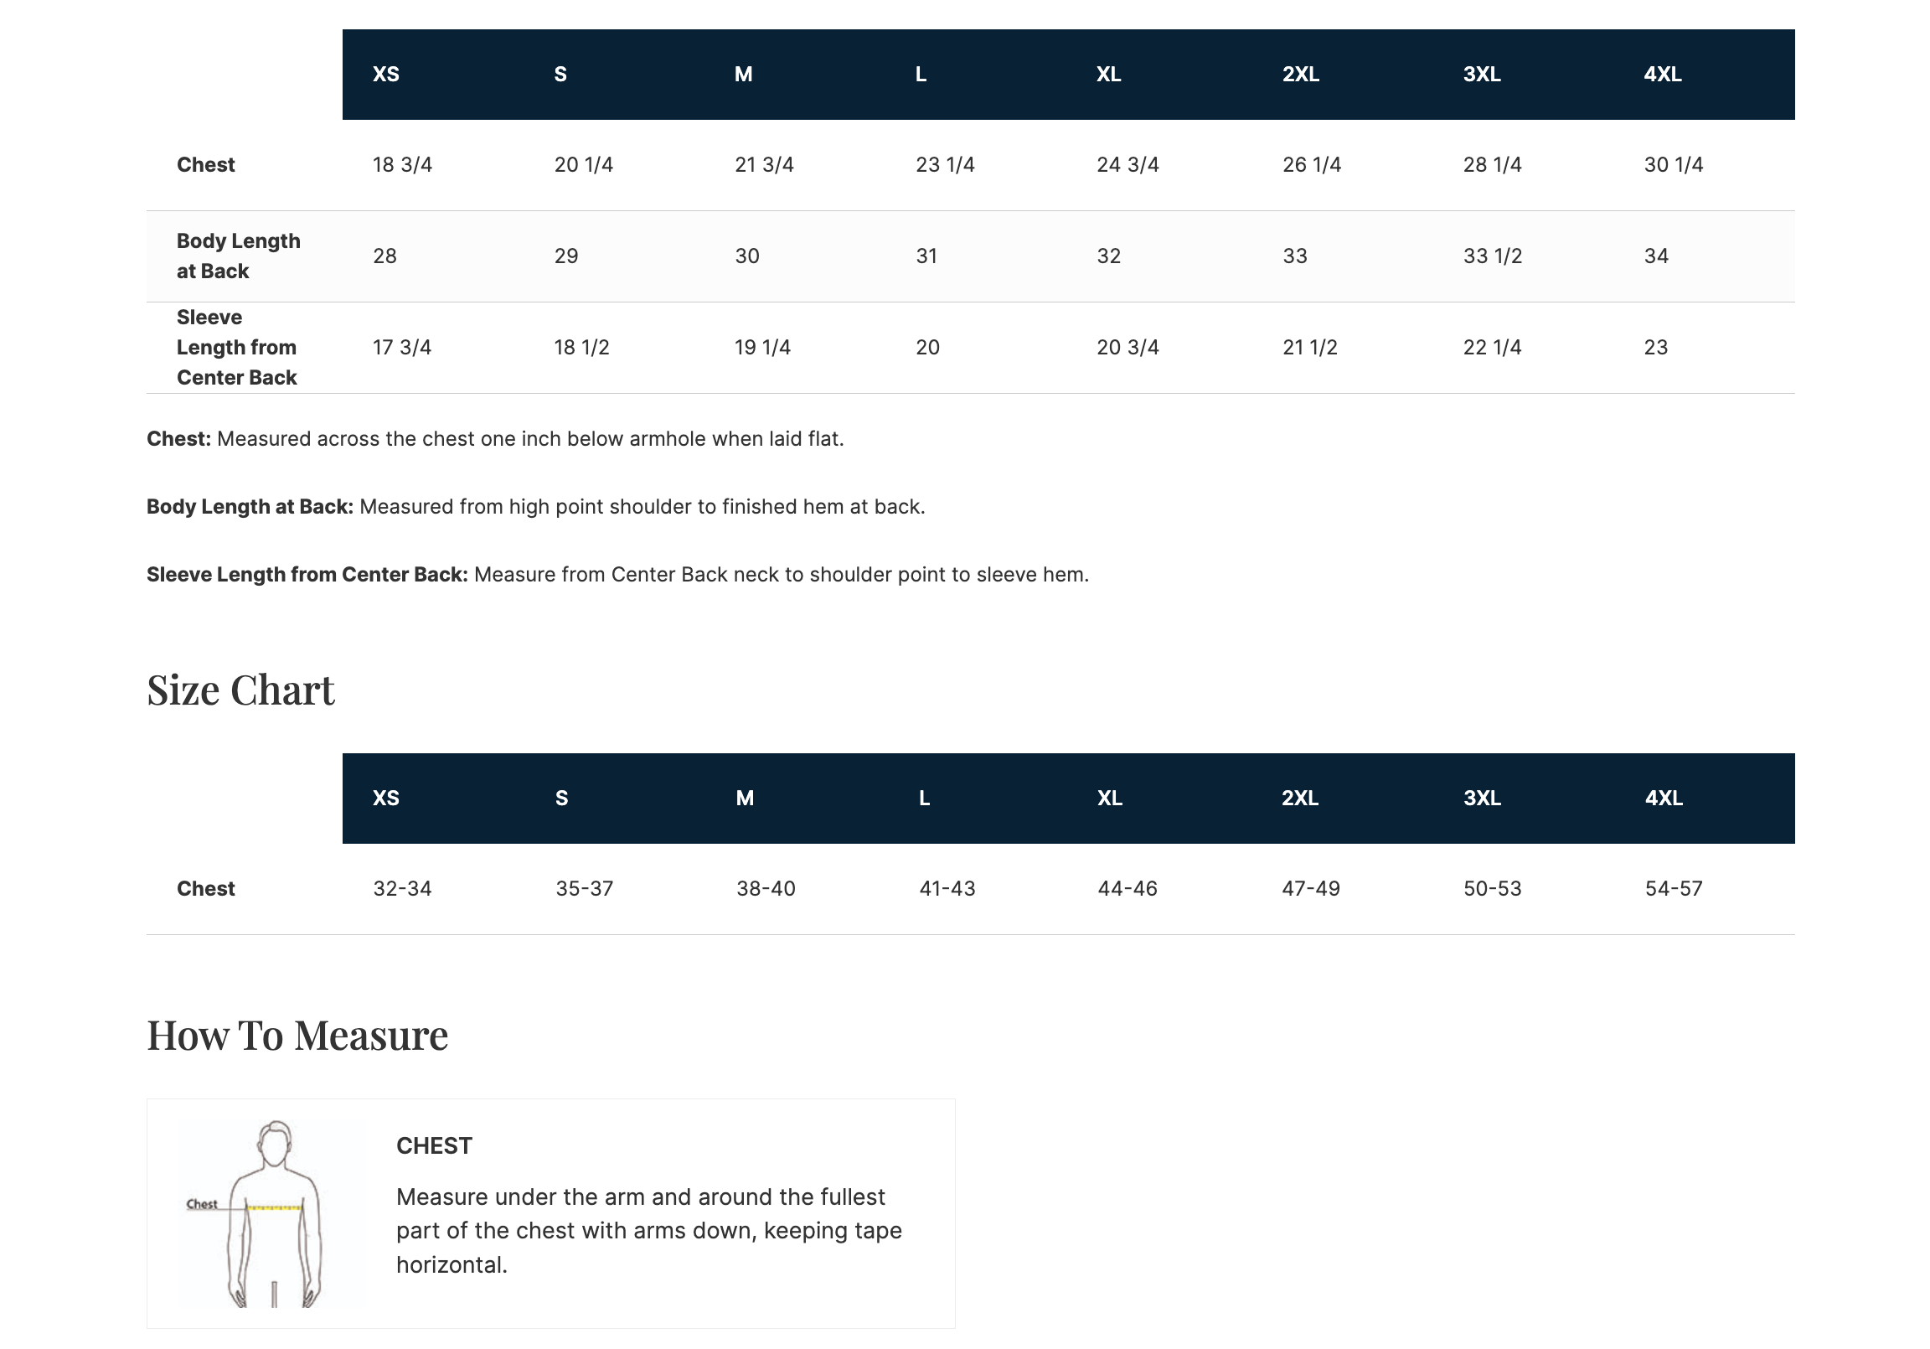Click the "Sleeve Length from Center Back" row label
The image size is (1930, 1349).
236,348
